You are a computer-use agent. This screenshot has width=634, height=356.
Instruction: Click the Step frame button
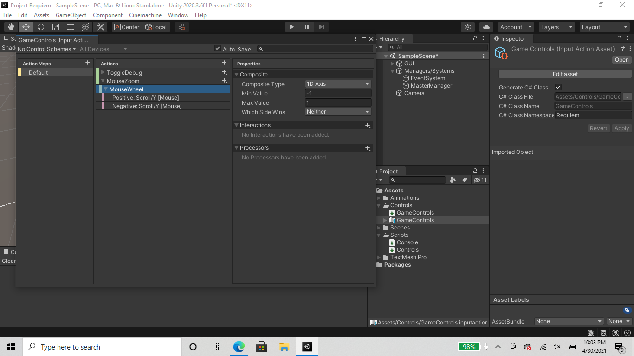[x=321, y=26]
